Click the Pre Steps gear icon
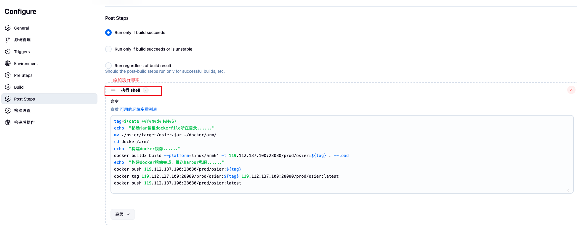 pos(8,75)
